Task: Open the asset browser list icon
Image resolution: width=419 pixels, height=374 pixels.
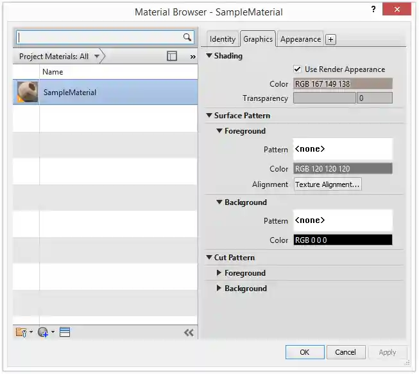Action: pyautogui.click(x=65, y=332)
